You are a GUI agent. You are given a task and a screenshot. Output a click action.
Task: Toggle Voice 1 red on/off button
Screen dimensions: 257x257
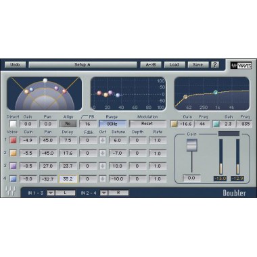(14, 141)
